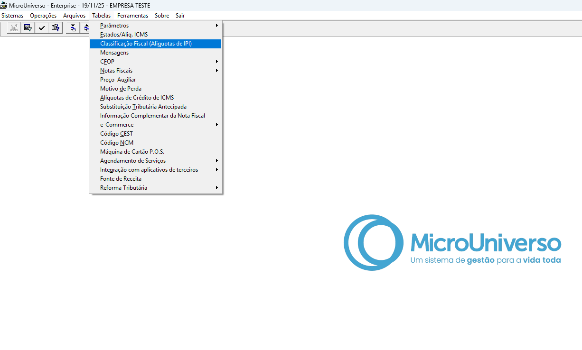
Task: Open the Ferramentas menu
Action: 132,16
